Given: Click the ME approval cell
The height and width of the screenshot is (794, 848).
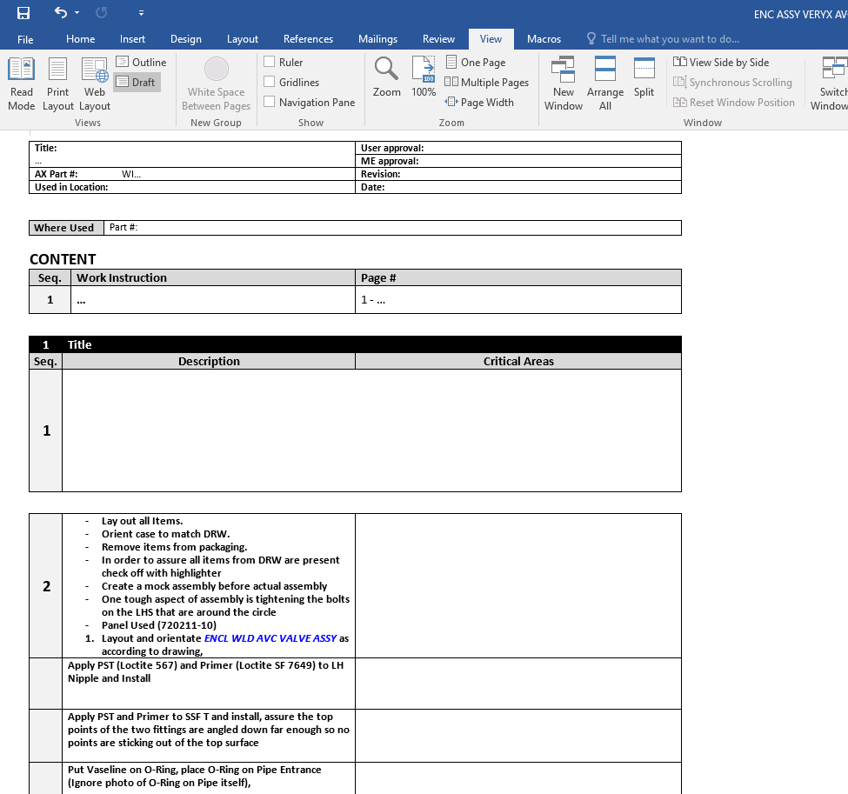Looking at the screenshot, I should pos(518,161).
